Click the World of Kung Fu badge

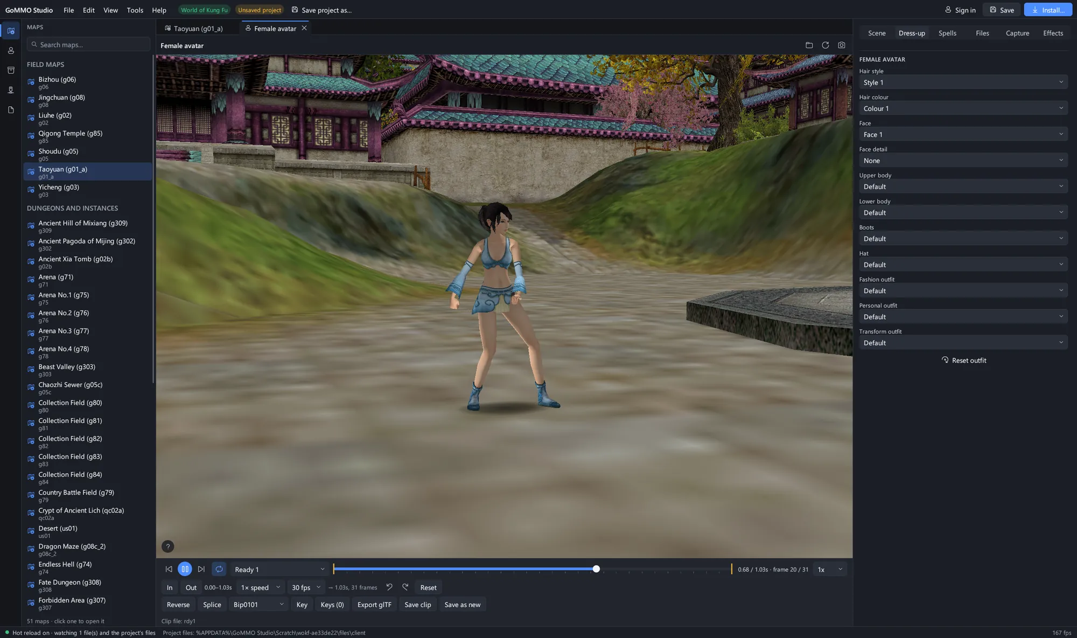tap(204, 10)
